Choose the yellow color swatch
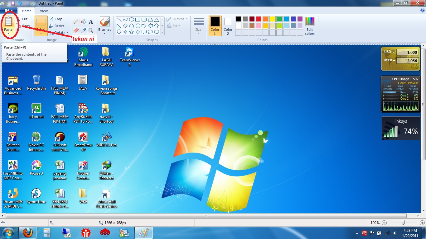426x239 pixels. coord(272,19)
